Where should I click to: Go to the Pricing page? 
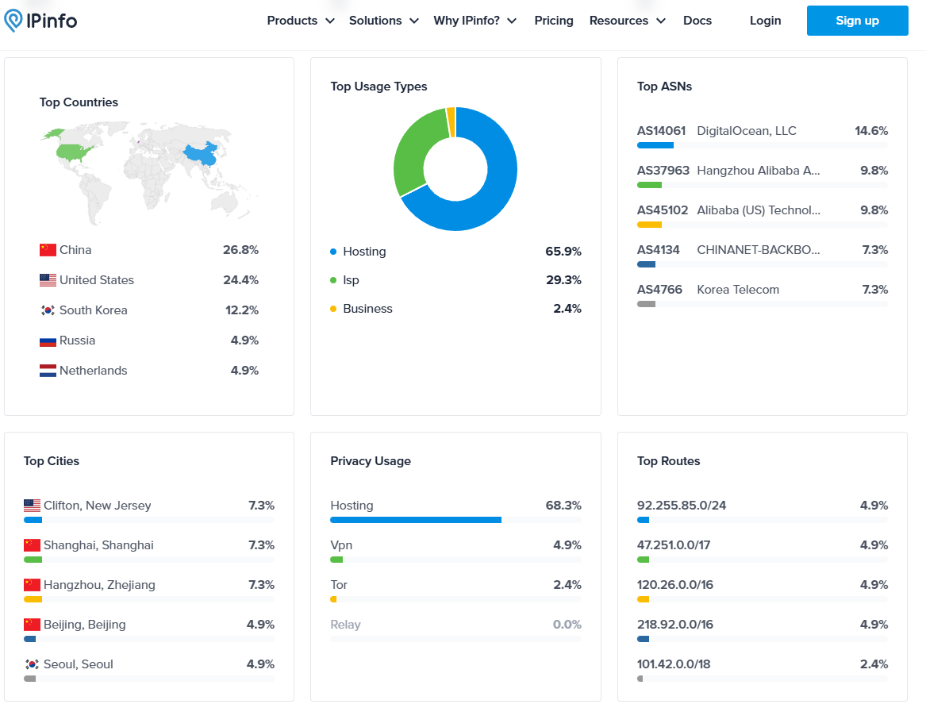click(x=554, y=21)
